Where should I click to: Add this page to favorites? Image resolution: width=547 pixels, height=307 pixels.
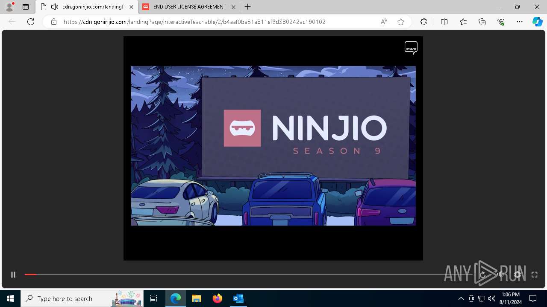click(x=401, y=22)
